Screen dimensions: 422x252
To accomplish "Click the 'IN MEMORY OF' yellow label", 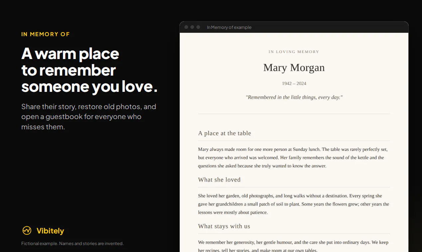I will (46, 34).
